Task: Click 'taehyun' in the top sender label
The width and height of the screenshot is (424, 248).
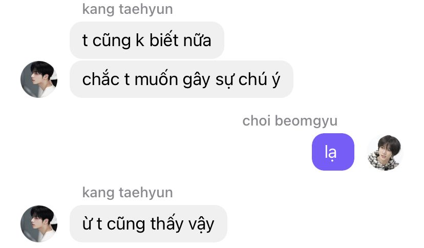Action: (146, 9)
